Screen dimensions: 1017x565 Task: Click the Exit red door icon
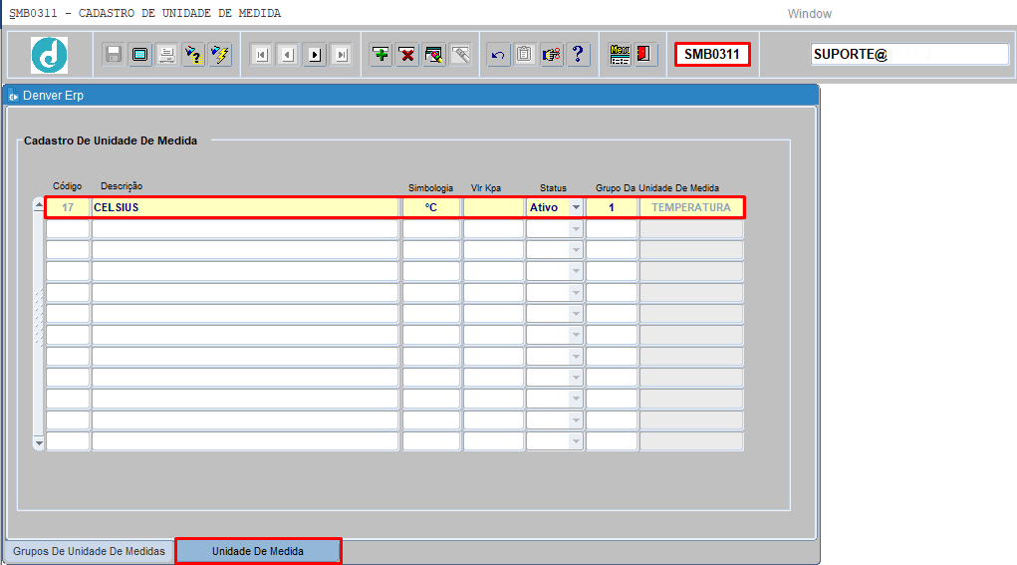[x=645, y=55]
